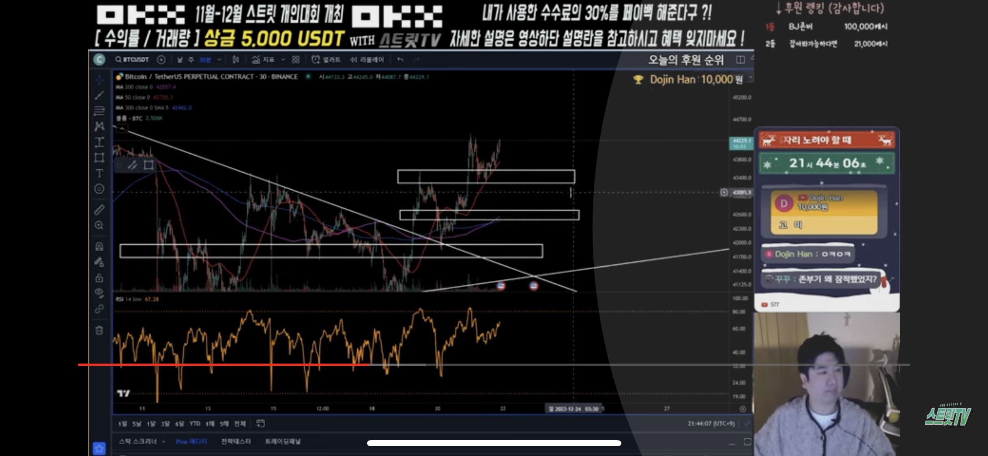This screenshot has width=988, height=456.
Task: Select the text annotation tool
Action: point(99,173)
